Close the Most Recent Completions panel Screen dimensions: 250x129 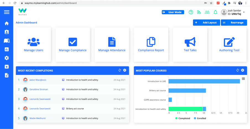click(x=125, y=70)
